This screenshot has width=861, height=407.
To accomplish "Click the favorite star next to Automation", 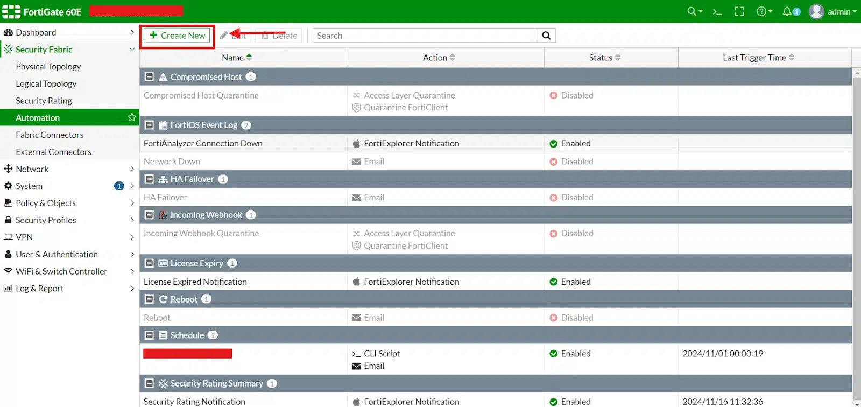I will point(132,117).
